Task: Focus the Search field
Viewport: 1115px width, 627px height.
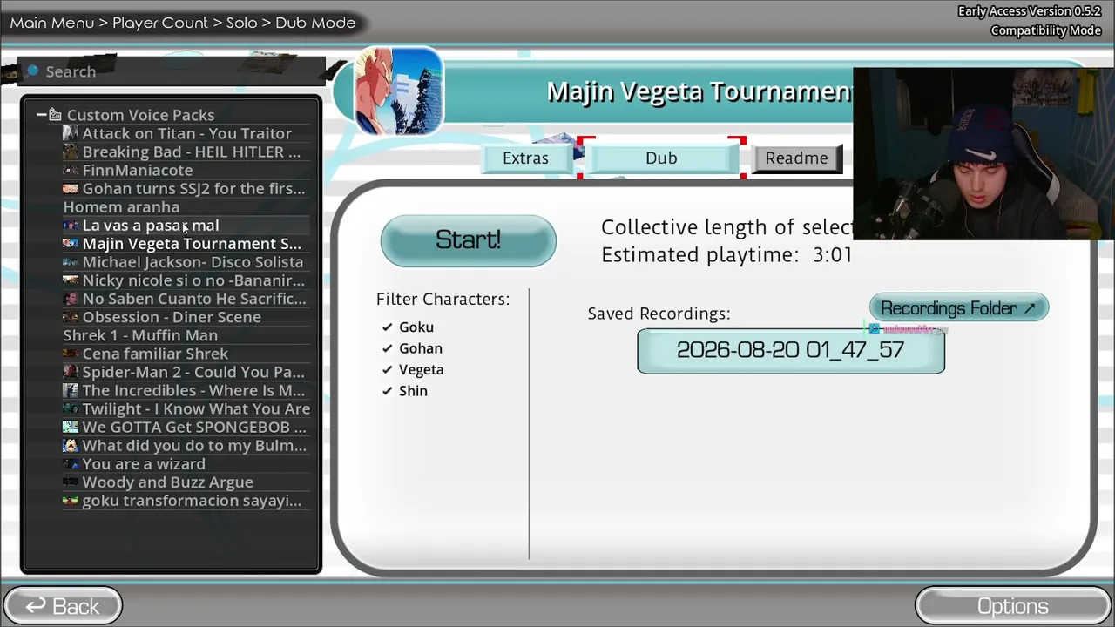Action: click(171, 71)
